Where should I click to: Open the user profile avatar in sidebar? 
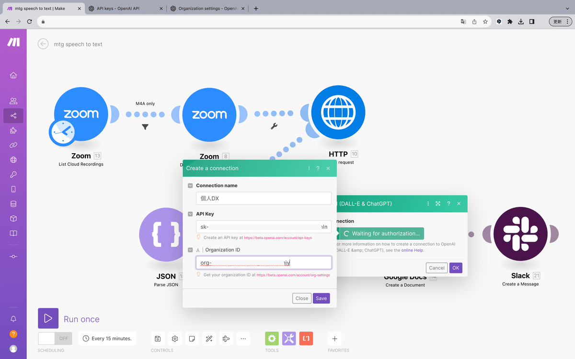(x=13, y=349)
